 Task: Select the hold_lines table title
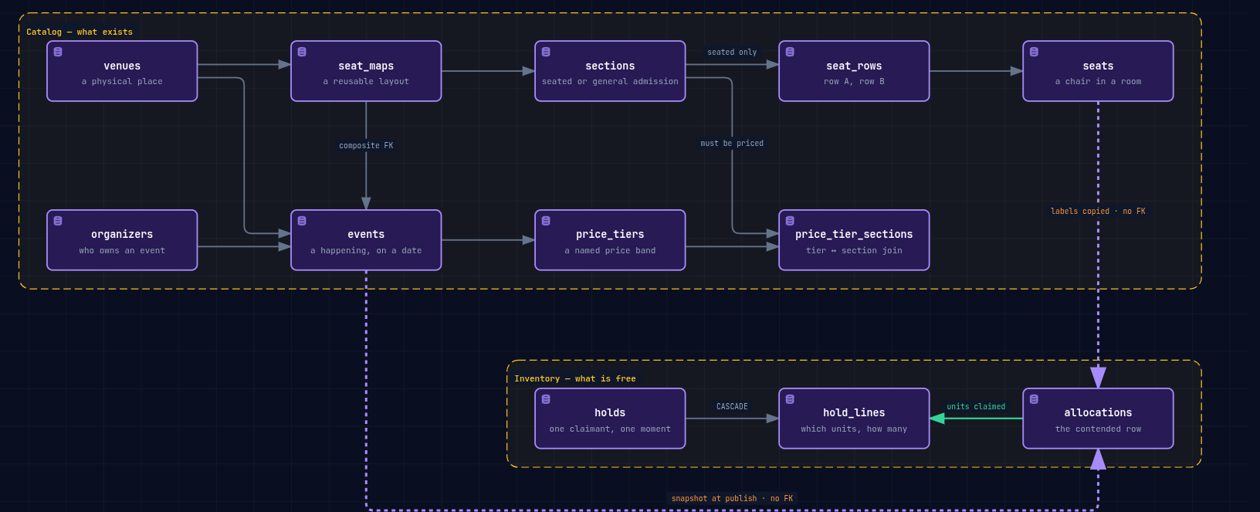[854, 413]
